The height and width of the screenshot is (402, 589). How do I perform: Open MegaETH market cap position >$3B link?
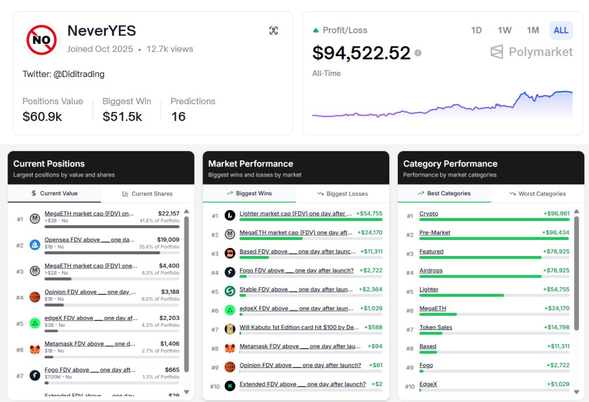(x=90, y=213)
